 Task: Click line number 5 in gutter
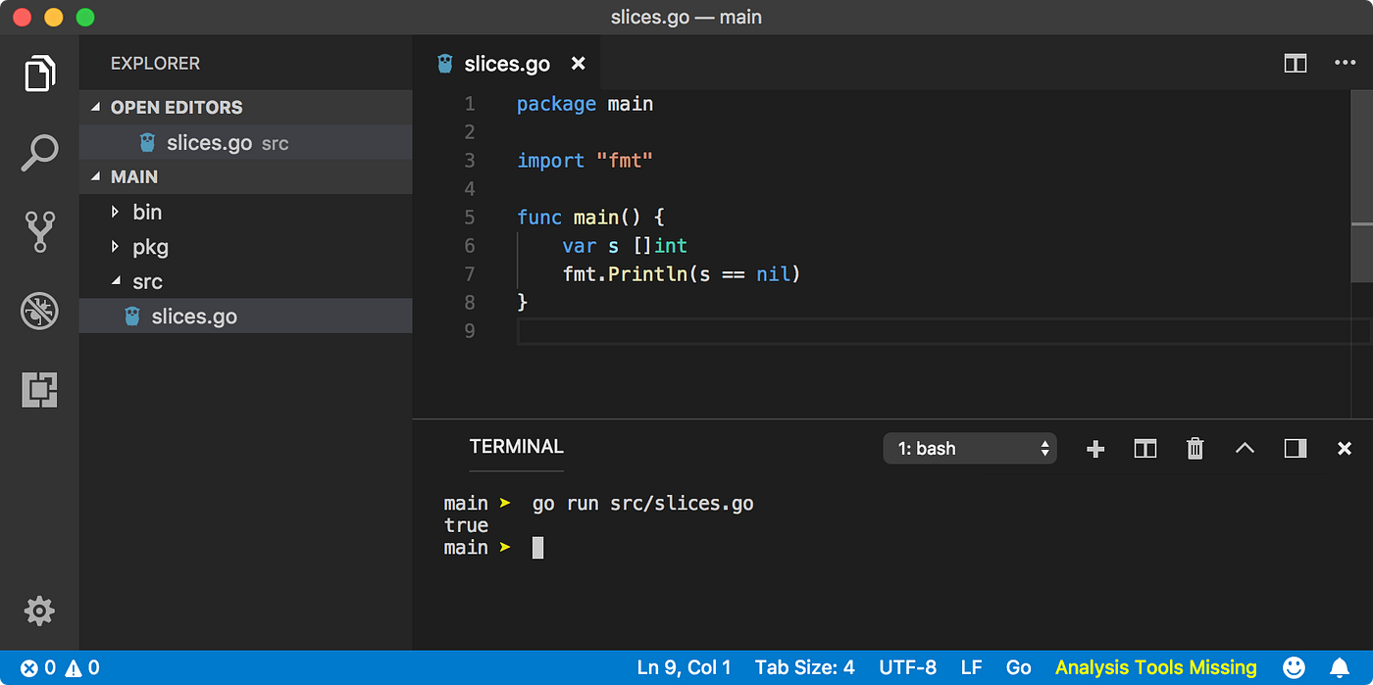470,218
